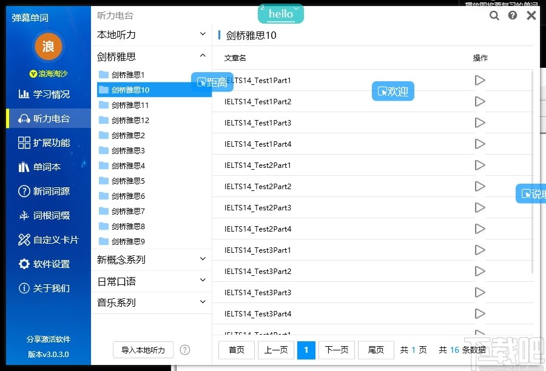Image resolution: width=546 pixels, height=371 pixels.
Task: Play IELTS14_Test3Part2 audio
Action: [480, 271]
